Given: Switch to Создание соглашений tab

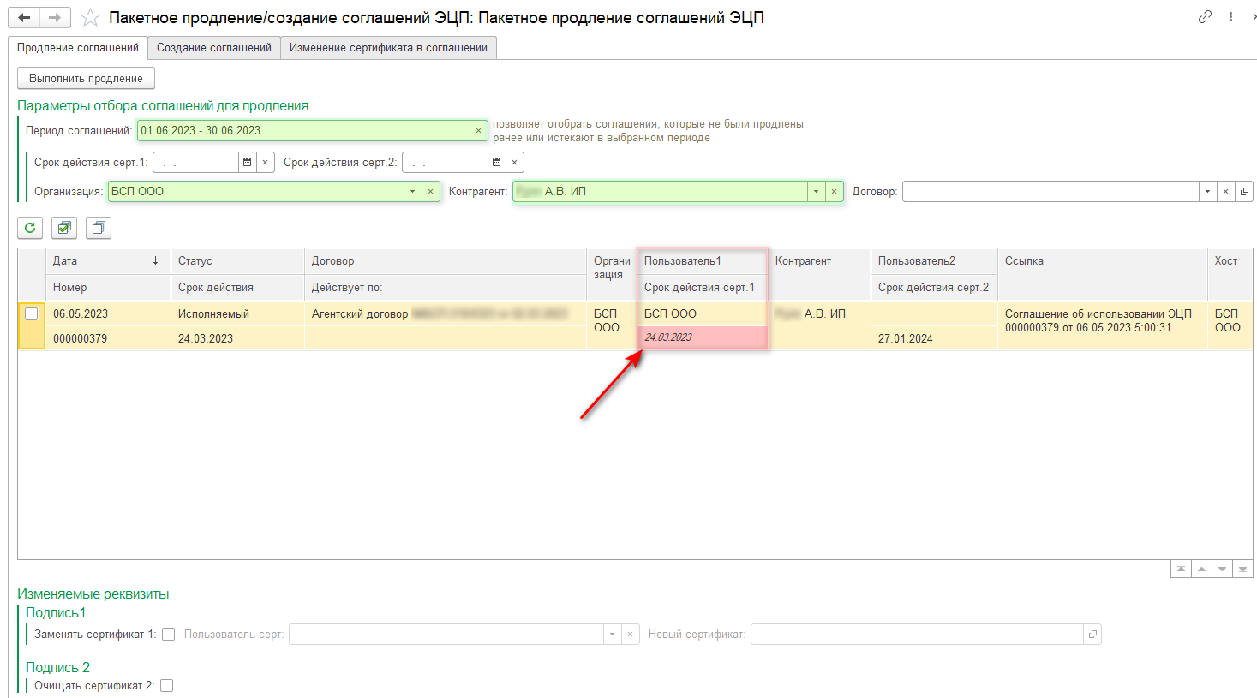Looking at the screenshot, I should pos(213,48).
